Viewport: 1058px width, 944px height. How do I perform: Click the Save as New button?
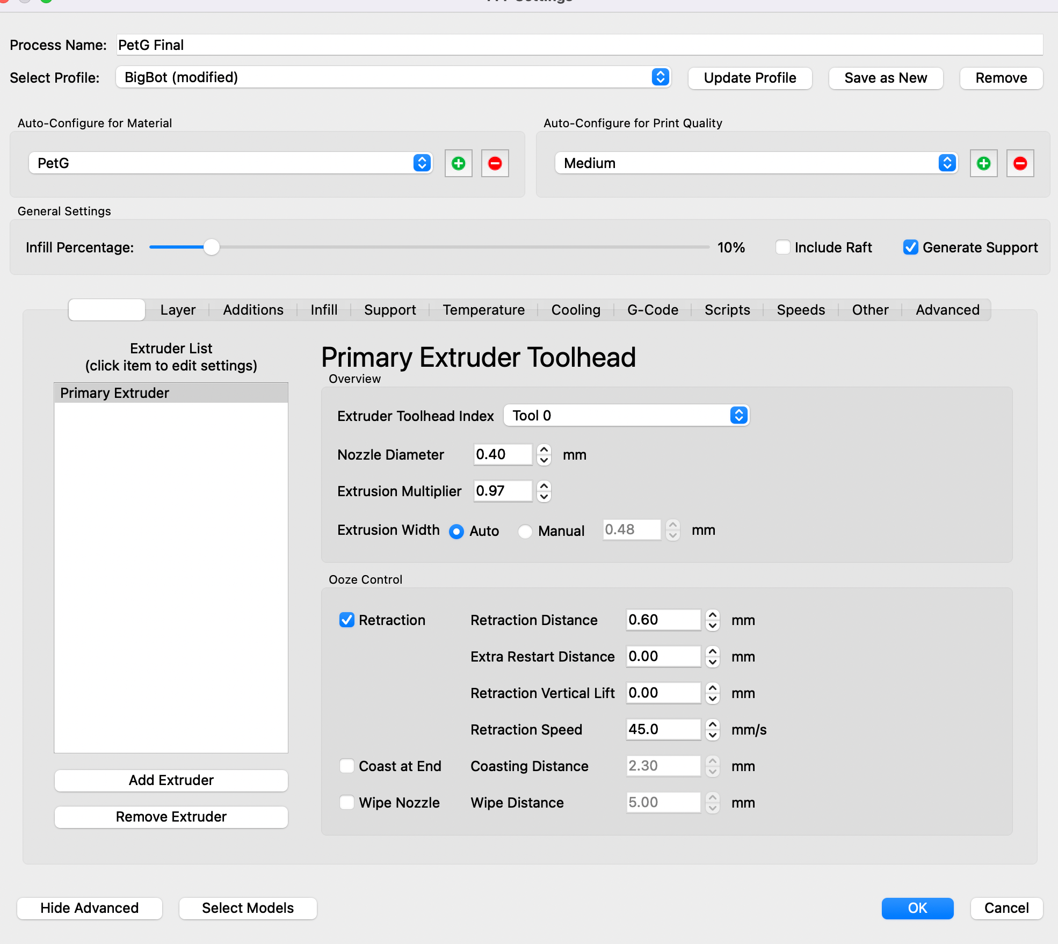click(885, 77)
